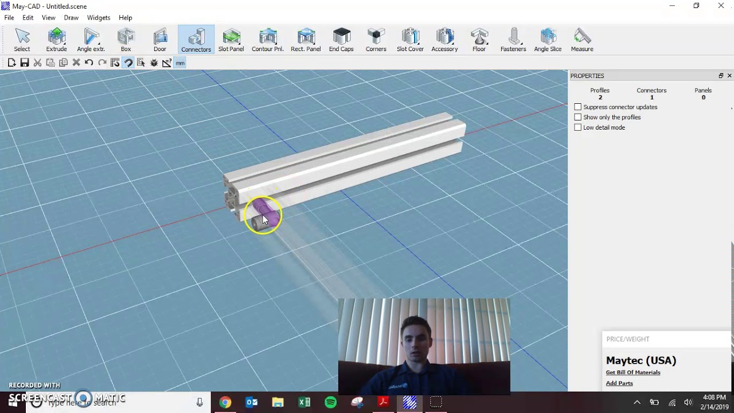This screenshot has height=413, width=734.
Task: Choose the Slot Cover tool
Action: [x=410, y=40]
